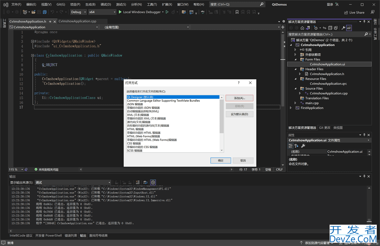Open the 文件(F) menu
Screen dimensions: 380x246
16,4
